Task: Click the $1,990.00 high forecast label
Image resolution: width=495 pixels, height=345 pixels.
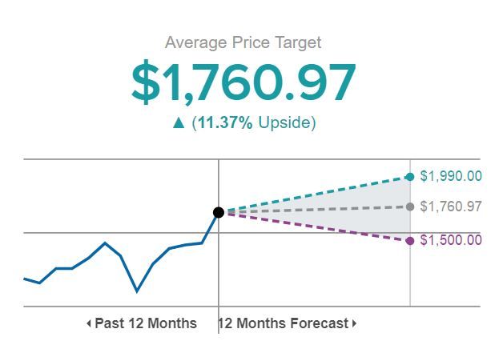Action: pyautogui.click(x=451, y=176)
